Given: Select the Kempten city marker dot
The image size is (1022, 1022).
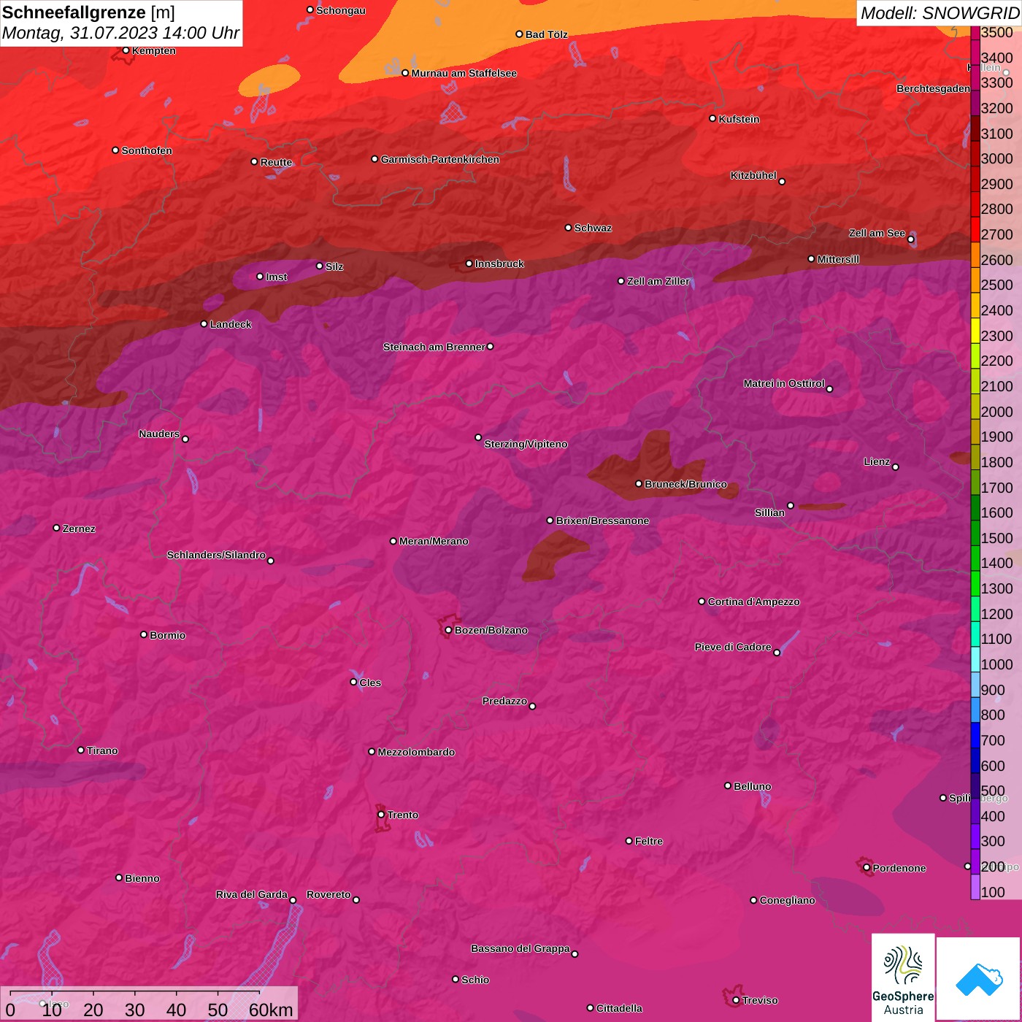Looking at the screenshot, I should click(x=126, y=50).
